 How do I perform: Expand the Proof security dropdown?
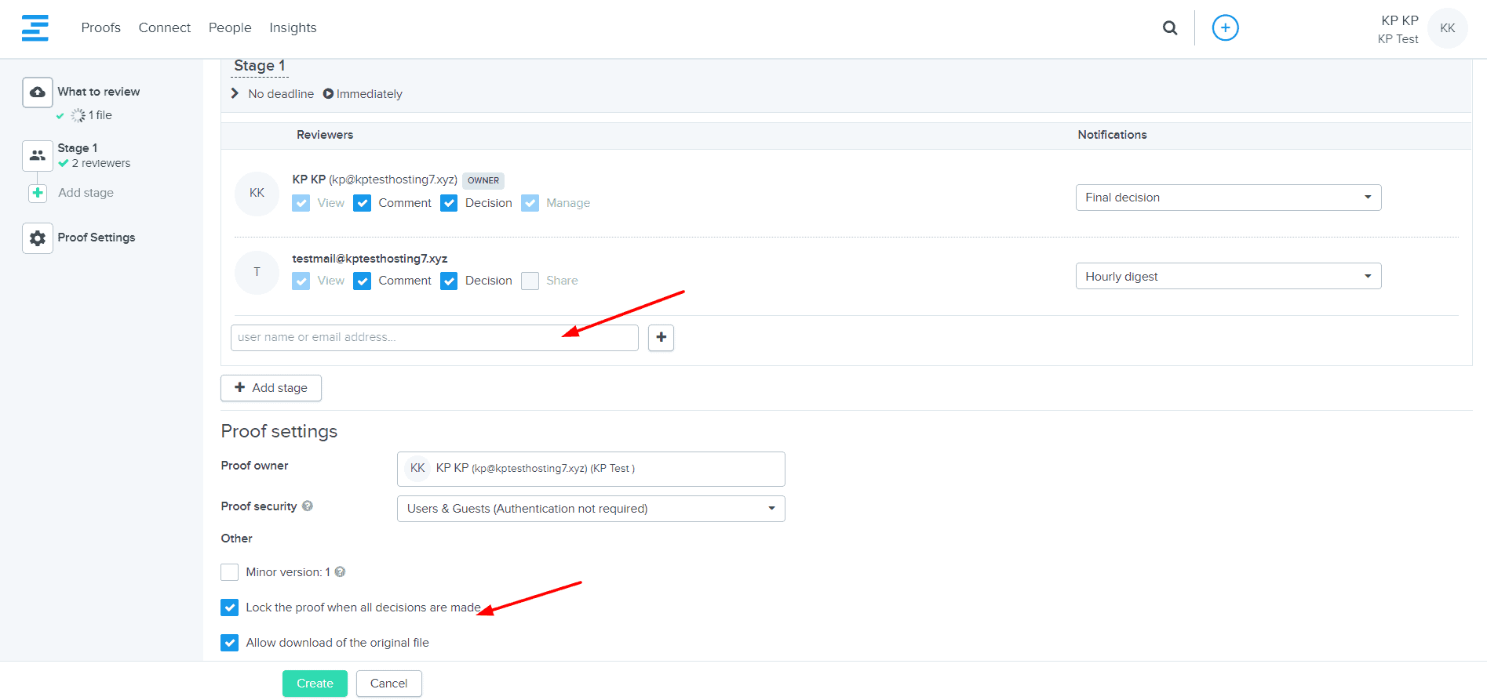[x=590, y=509]
